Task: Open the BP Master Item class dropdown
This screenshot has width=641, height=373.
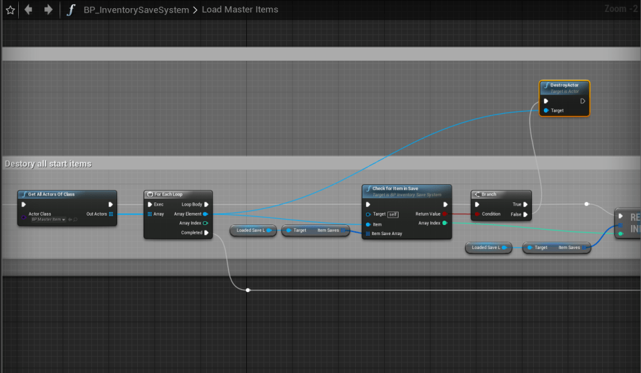Action: coord(48,219)
